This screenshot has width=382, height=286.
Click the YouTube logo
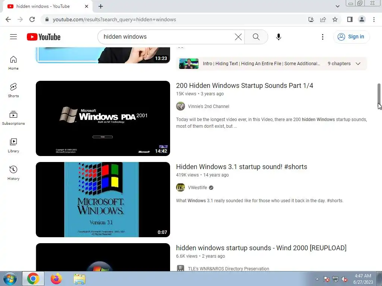pyautogui.click(x=44, y=37)
